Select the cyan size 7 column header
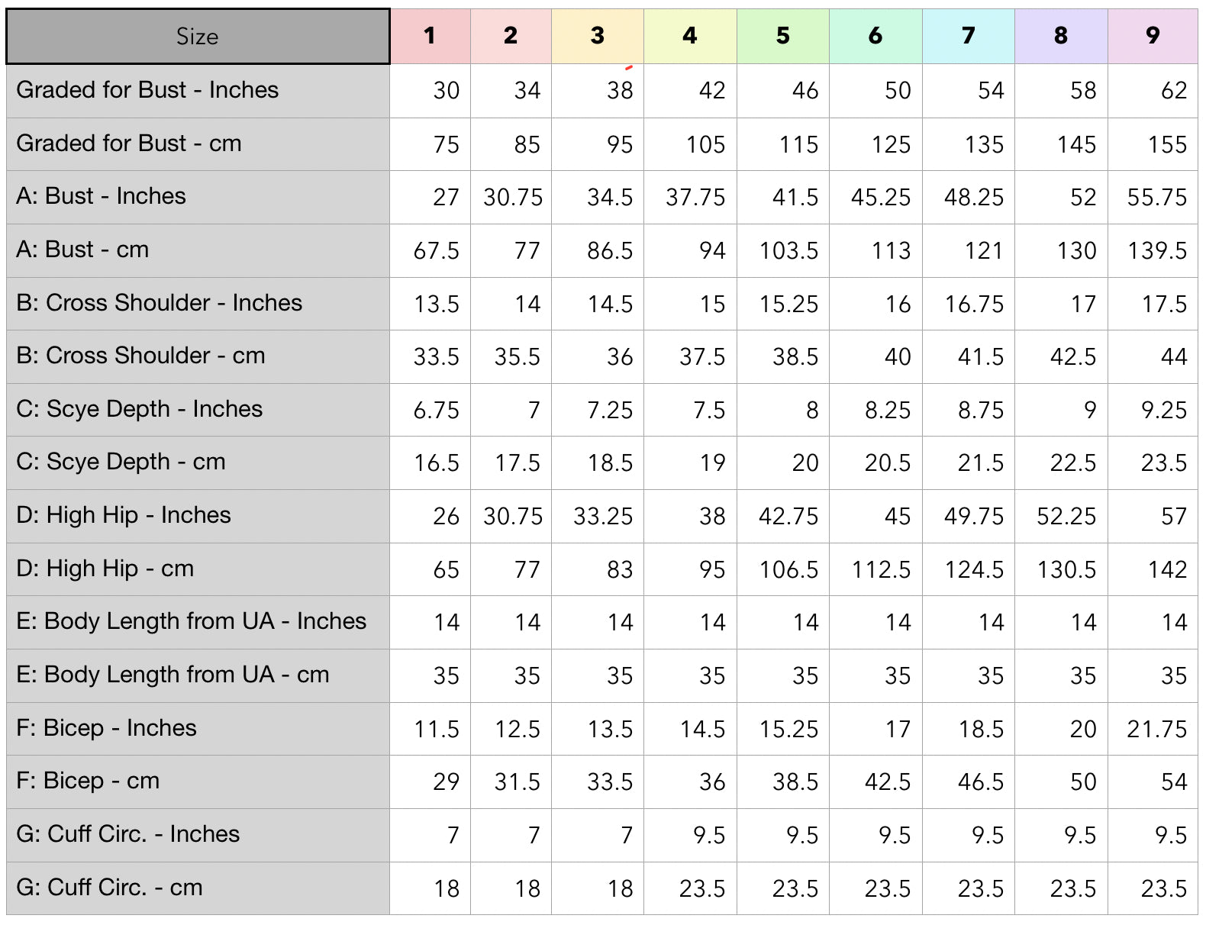1206x925 pixels. coord(968,36)
